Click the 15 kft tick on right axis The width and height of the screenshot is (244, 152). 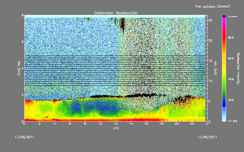tap(210, 61)
